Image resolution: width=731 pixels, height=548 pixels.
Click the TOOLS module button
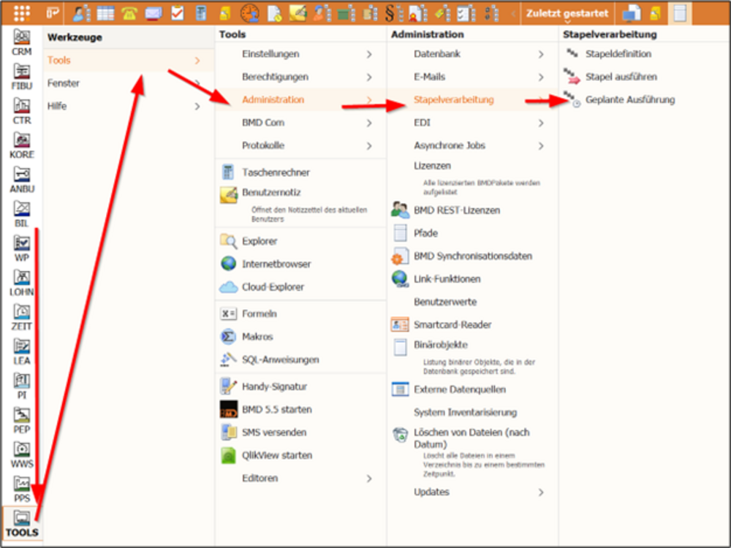click(x=22, y=523)
